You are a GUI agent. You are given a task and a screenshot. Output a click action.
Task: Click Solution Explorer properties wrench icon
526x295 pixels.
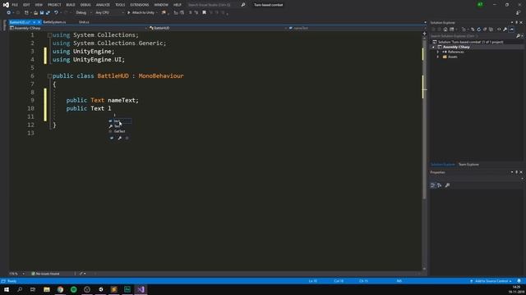pos(505,29)
